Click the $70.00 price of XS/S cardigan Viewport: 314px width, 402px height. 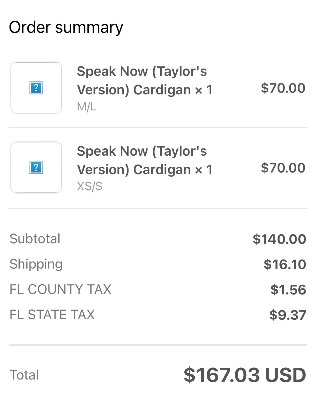pyautogui.click(x=283, y=168)
